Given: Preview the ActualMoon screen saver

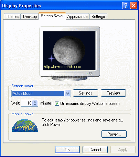Looking at the screenshot, I should pos(113,93).
